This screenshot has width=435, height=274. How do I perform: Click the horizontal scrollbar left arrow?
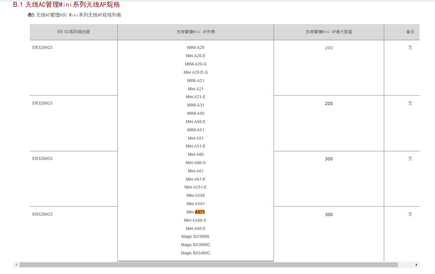16,265
